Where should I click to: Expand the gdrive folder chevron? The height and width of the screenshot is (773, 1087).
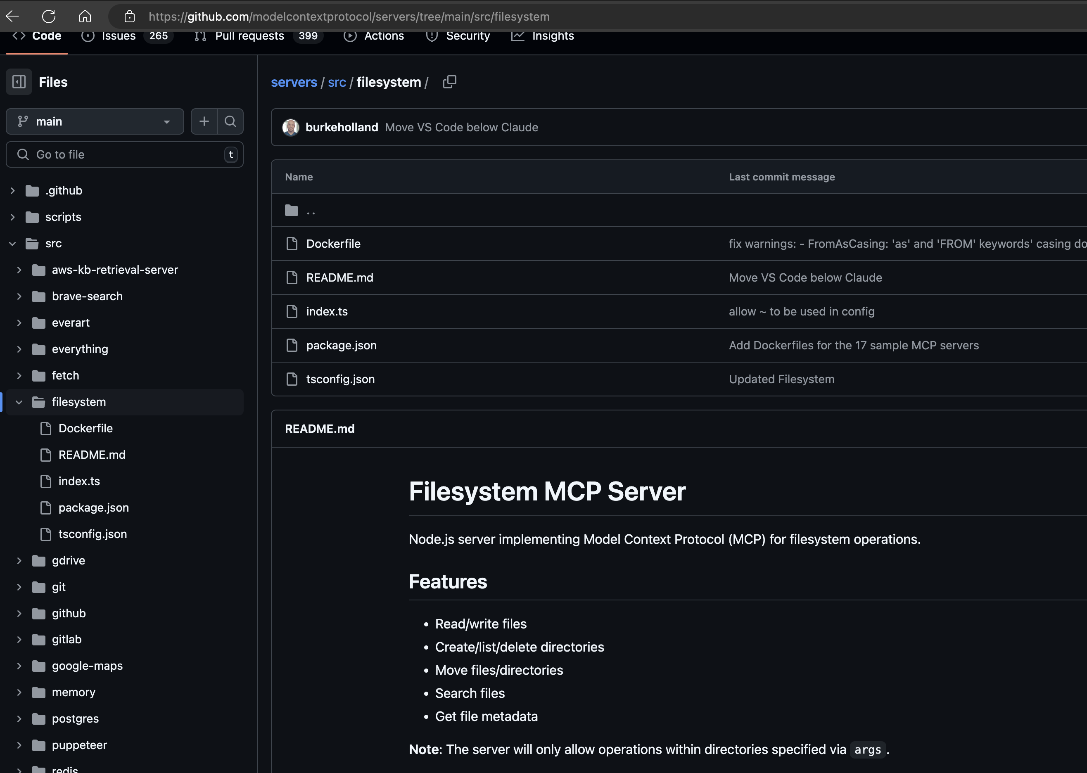click(19, 560)
